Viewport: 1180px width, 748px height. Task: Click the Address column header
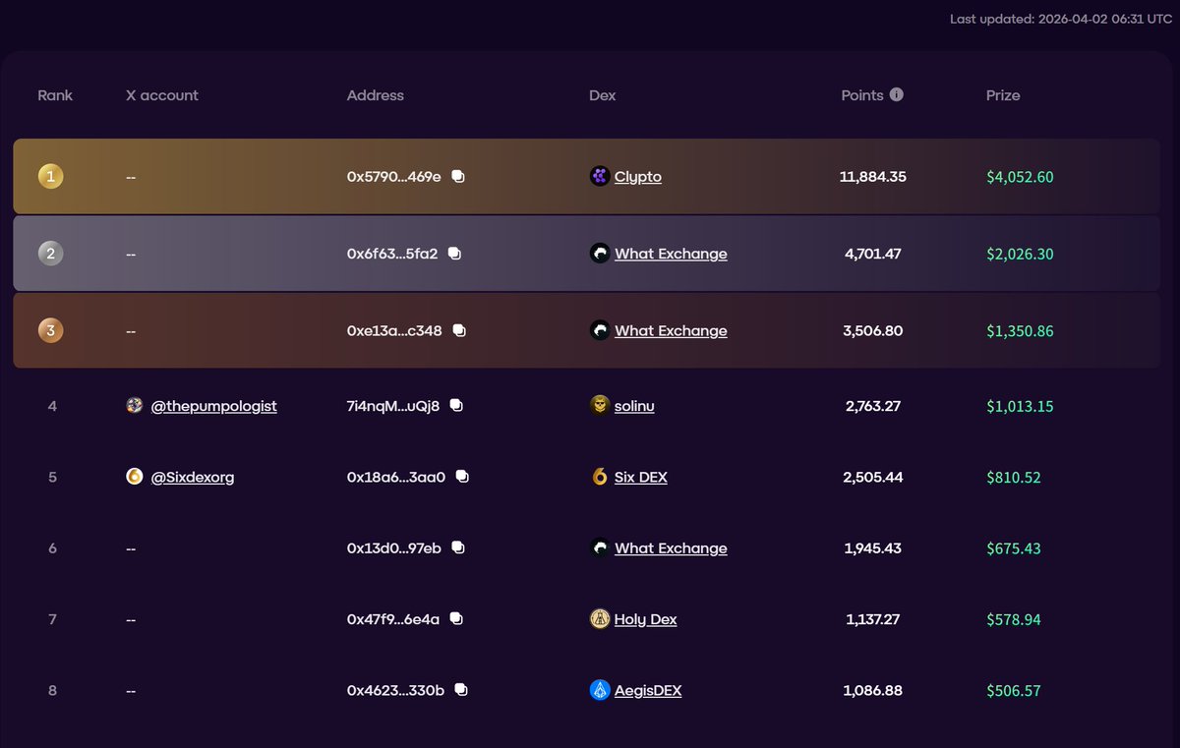tap(376, 95)
